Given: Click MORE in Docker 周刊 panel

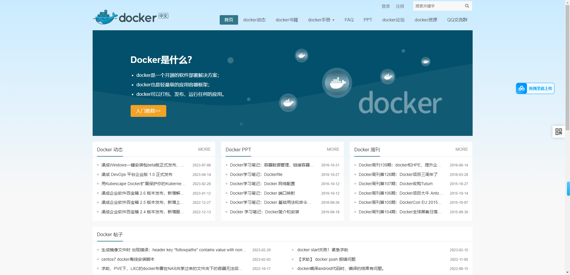Looking at the screenshot, I should click(x=462, y=149).
